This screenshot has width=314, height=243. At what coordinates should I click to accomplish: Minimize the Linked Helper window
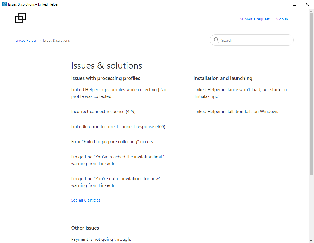[x=282, y=4]
